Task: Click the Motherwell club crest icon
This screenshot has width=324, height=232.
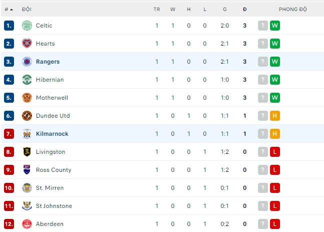Action: 27,98
